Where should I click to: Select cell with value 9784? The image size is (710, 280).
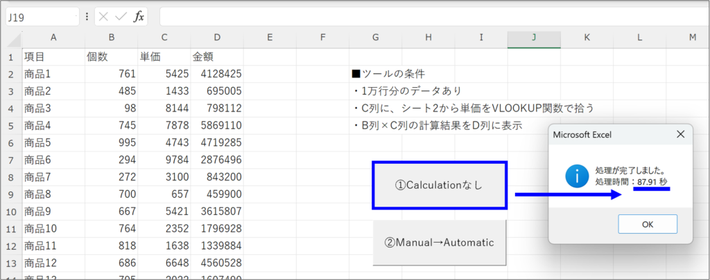[164, 160]
